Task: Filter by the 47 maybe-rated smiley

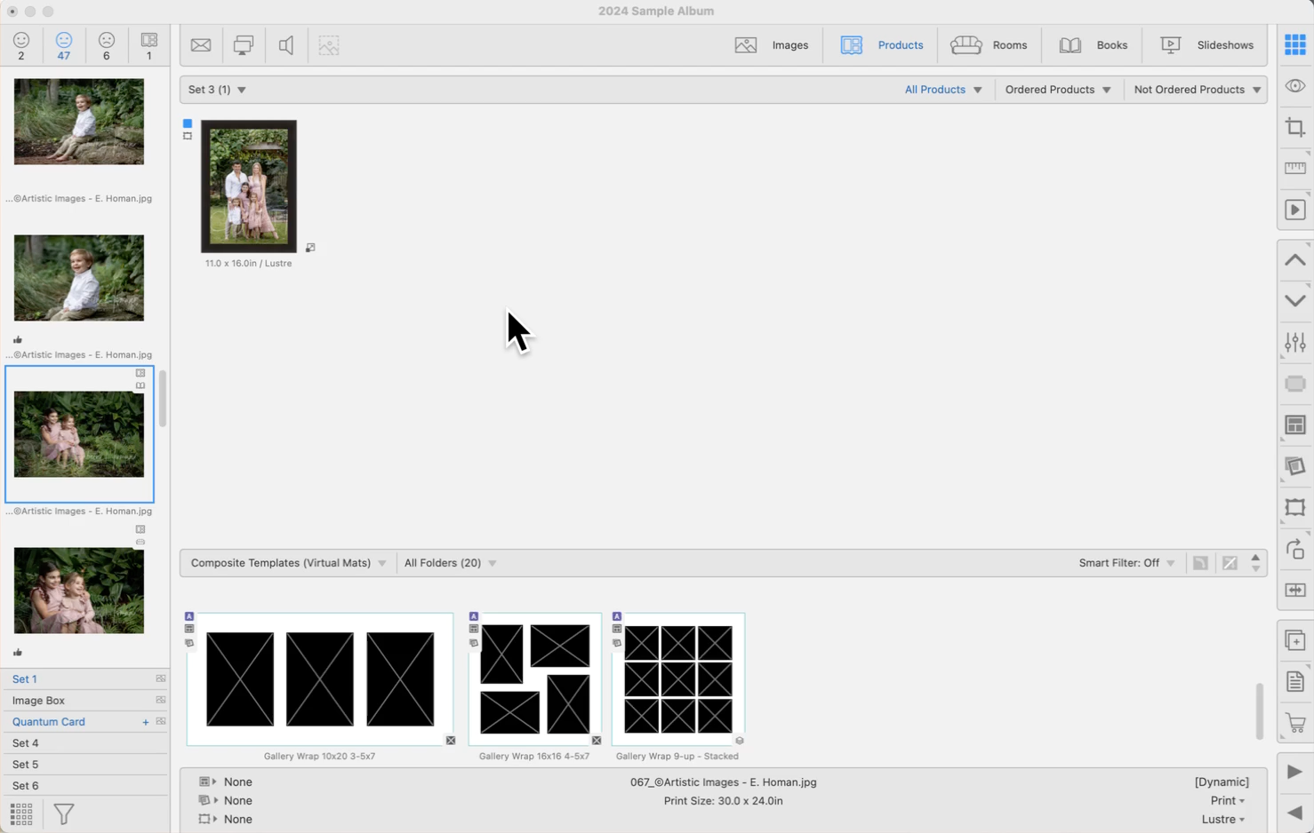Action: click(63, 45)
